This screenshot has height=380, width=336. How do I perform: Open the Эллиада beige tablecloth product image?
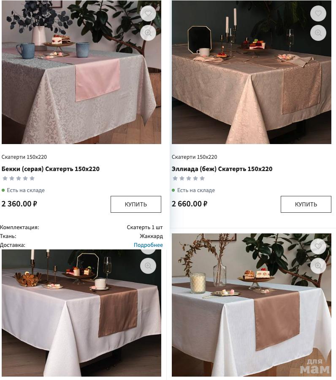(x=252, y=72)
